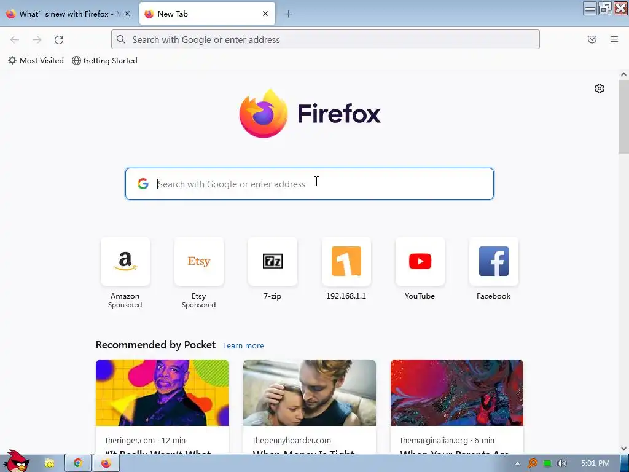Viewport: 629px width, 472px height.
Task: Switch to Chrome in the taskbar
Action: pos(78,463)
